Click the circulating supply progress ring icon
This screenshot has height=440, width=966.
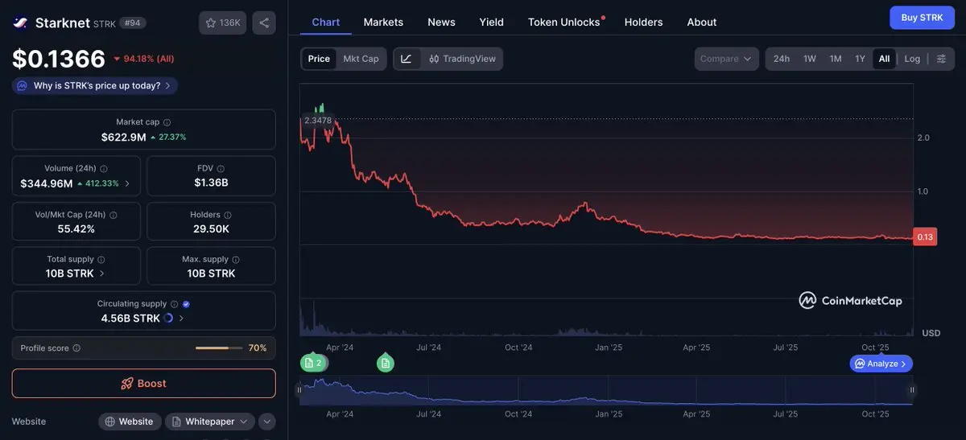coord(168,319)
